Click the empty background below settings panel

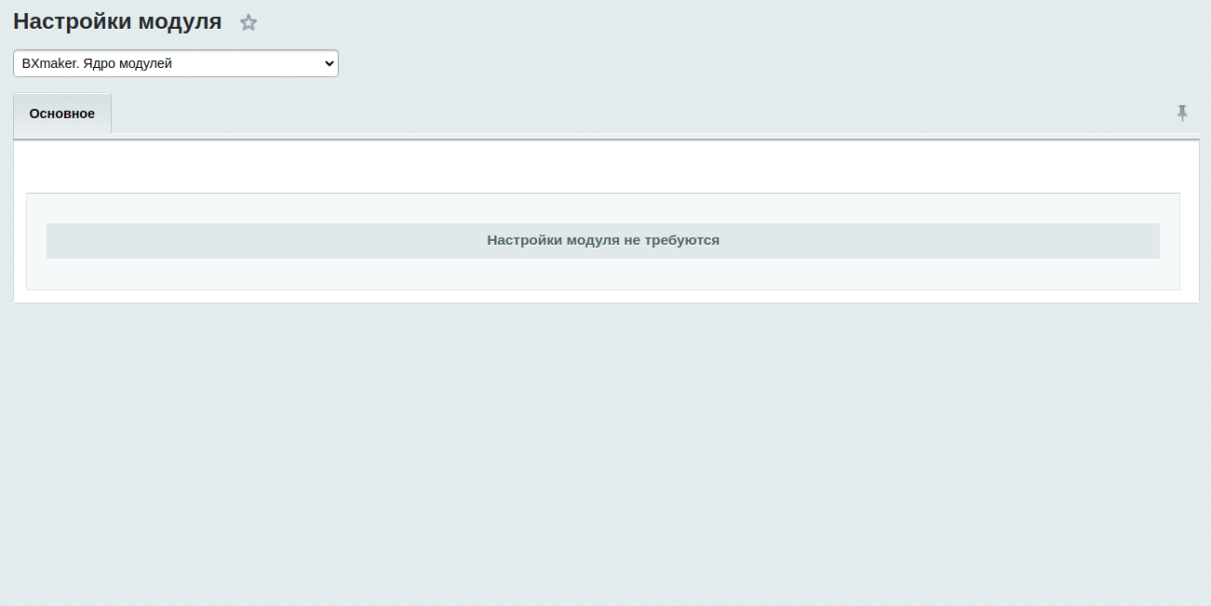point(605,447)
